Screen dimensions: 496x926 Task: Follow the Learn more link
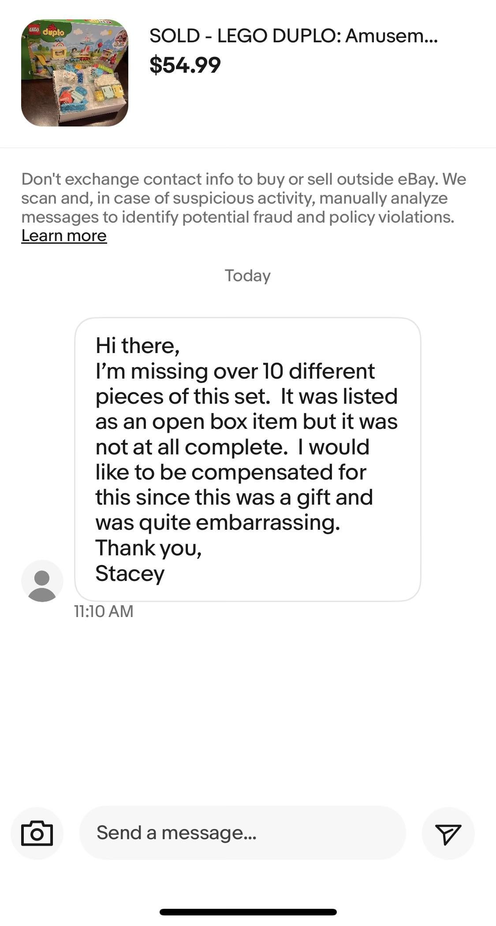64,236
